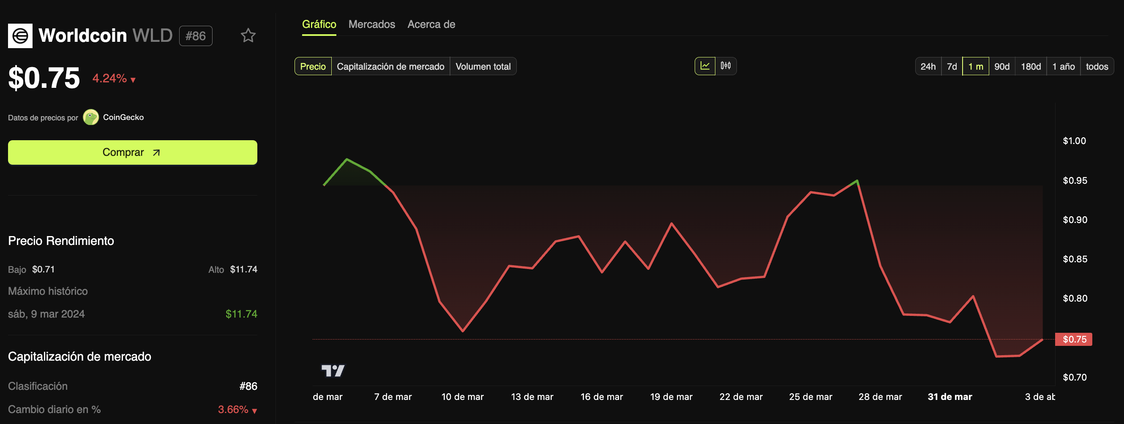Click the 3.66% daily change value
The image size is (1124, 424).
(x=237, y=410)
